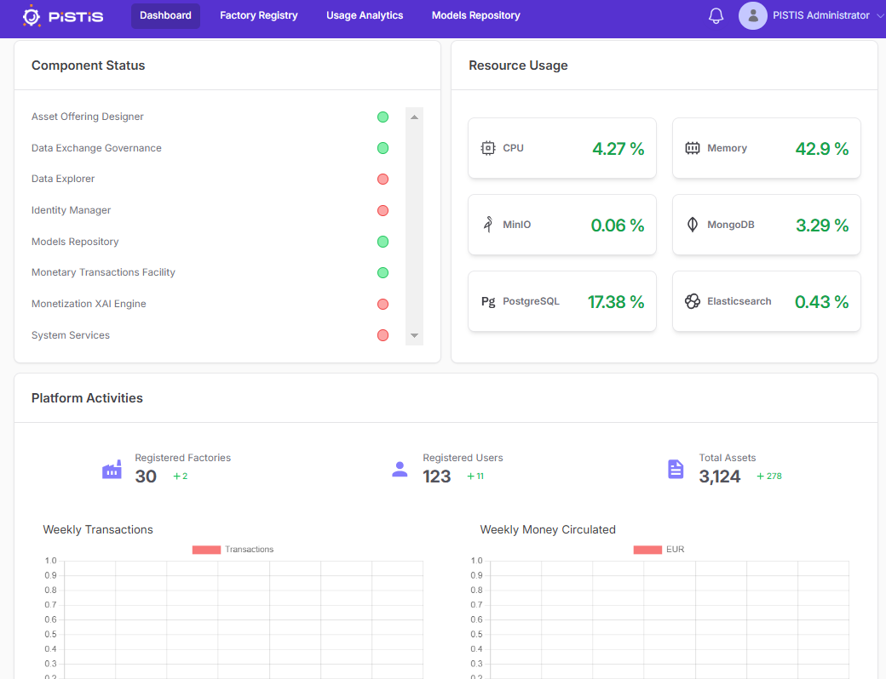Open the Dashboard tab
The image size is (886, 679).
165,16
